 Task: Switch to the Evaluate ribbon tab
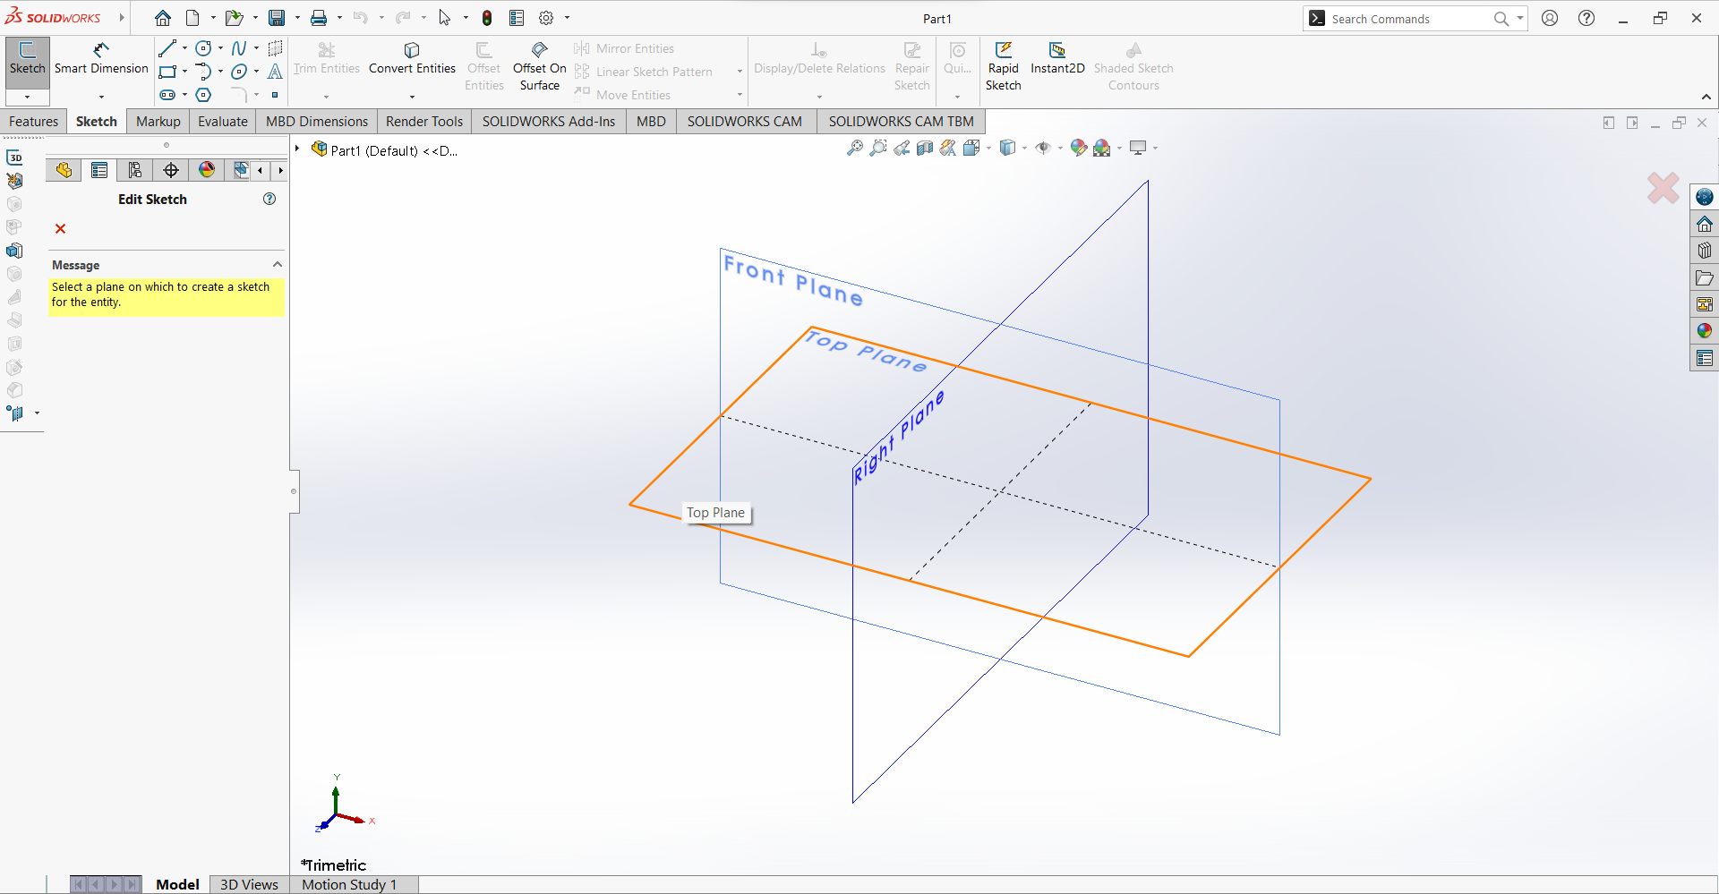(222, 121)
